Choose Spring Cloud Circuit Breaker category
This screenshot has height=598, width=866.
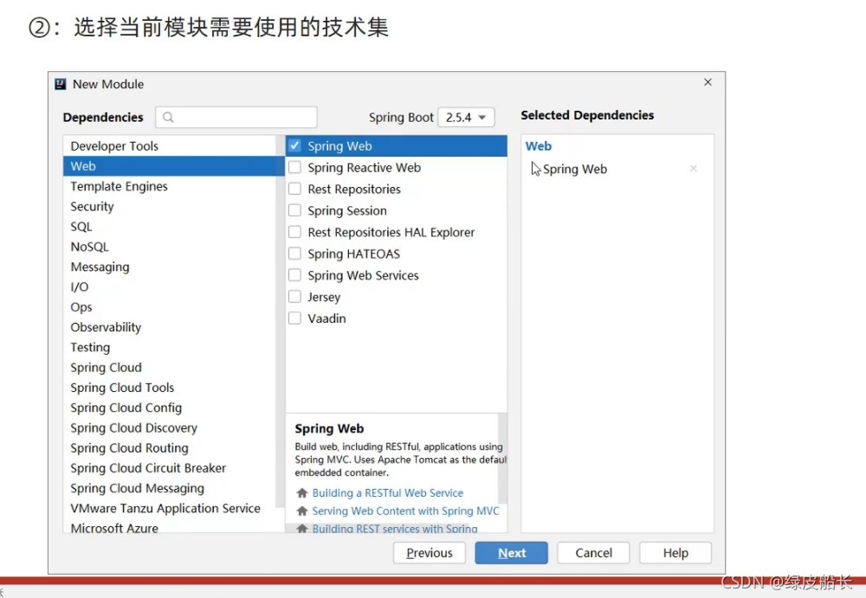[x=170, y=468]
